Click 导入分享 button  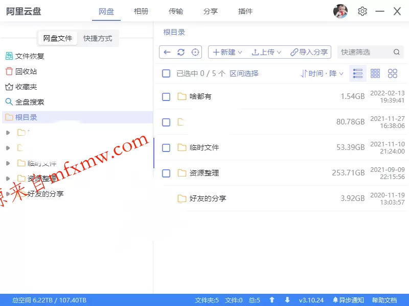(309, 53)
